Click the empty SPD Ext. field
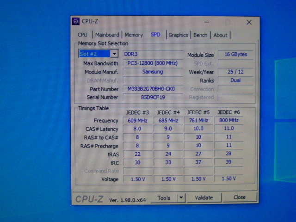Image resolution: width=296 pixels, height=222 pixels. coord(235,63)
